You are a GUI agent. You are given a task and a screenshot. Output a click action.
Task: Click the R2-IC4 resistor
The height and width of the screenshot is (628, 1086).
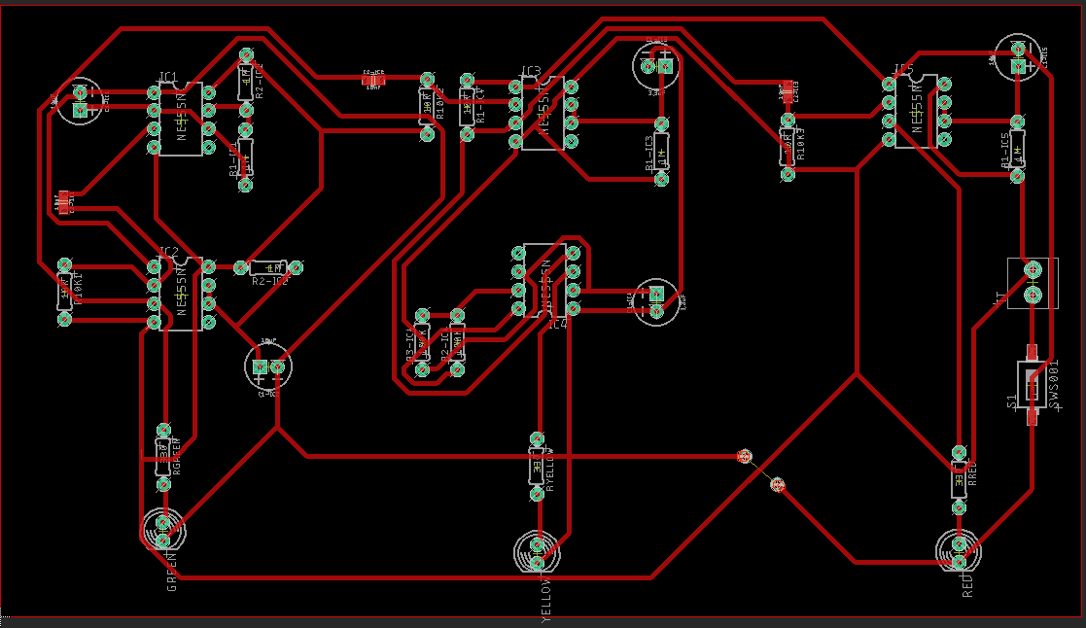coord(456,343)
